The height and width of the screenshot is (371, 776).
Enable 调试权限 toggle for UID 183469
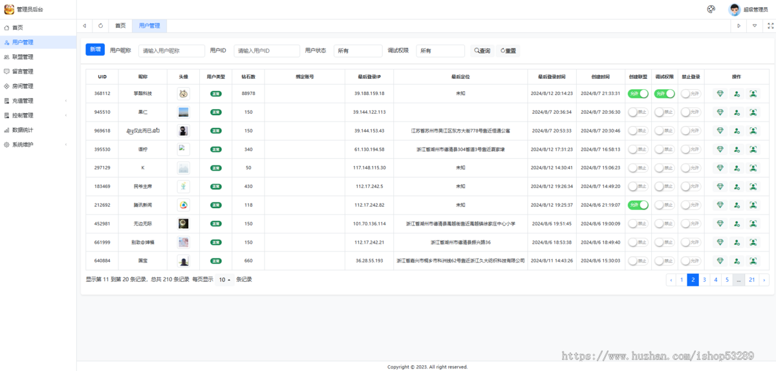coord(664,186)
